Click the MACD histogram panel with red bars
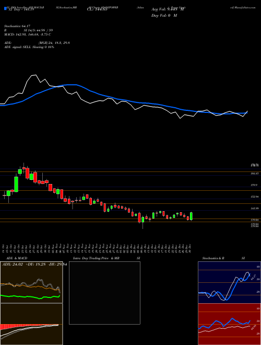The image size is (261, 345). click(x=31, y=324)
